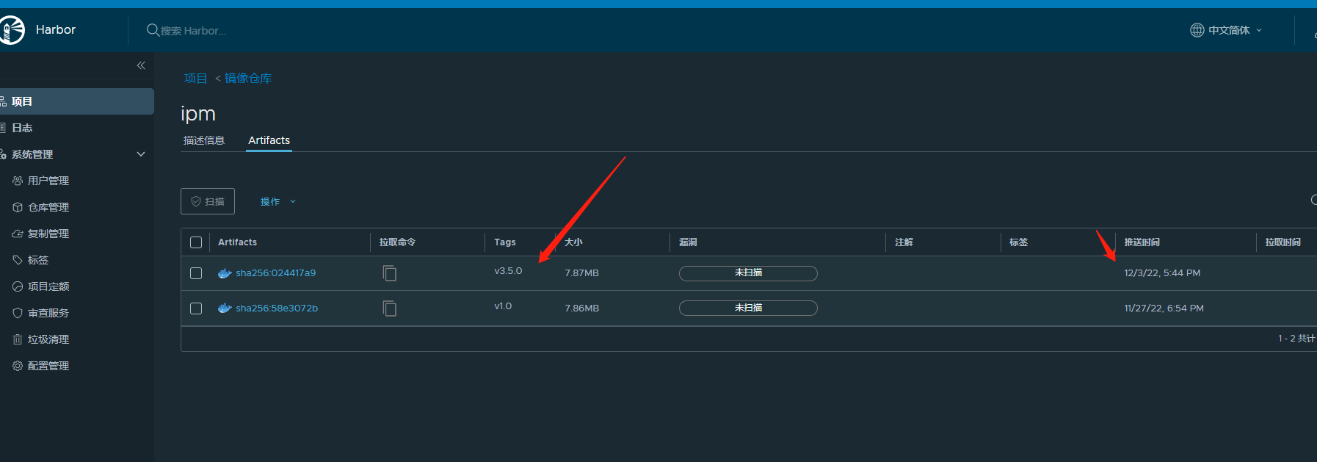
Task: Click the 12/3/22, 5:44 PM push time
Action: click(x=1162, y=273)
